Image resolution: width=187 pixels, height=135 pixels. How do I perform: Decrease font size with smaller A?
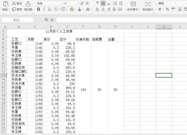[87, 3]
